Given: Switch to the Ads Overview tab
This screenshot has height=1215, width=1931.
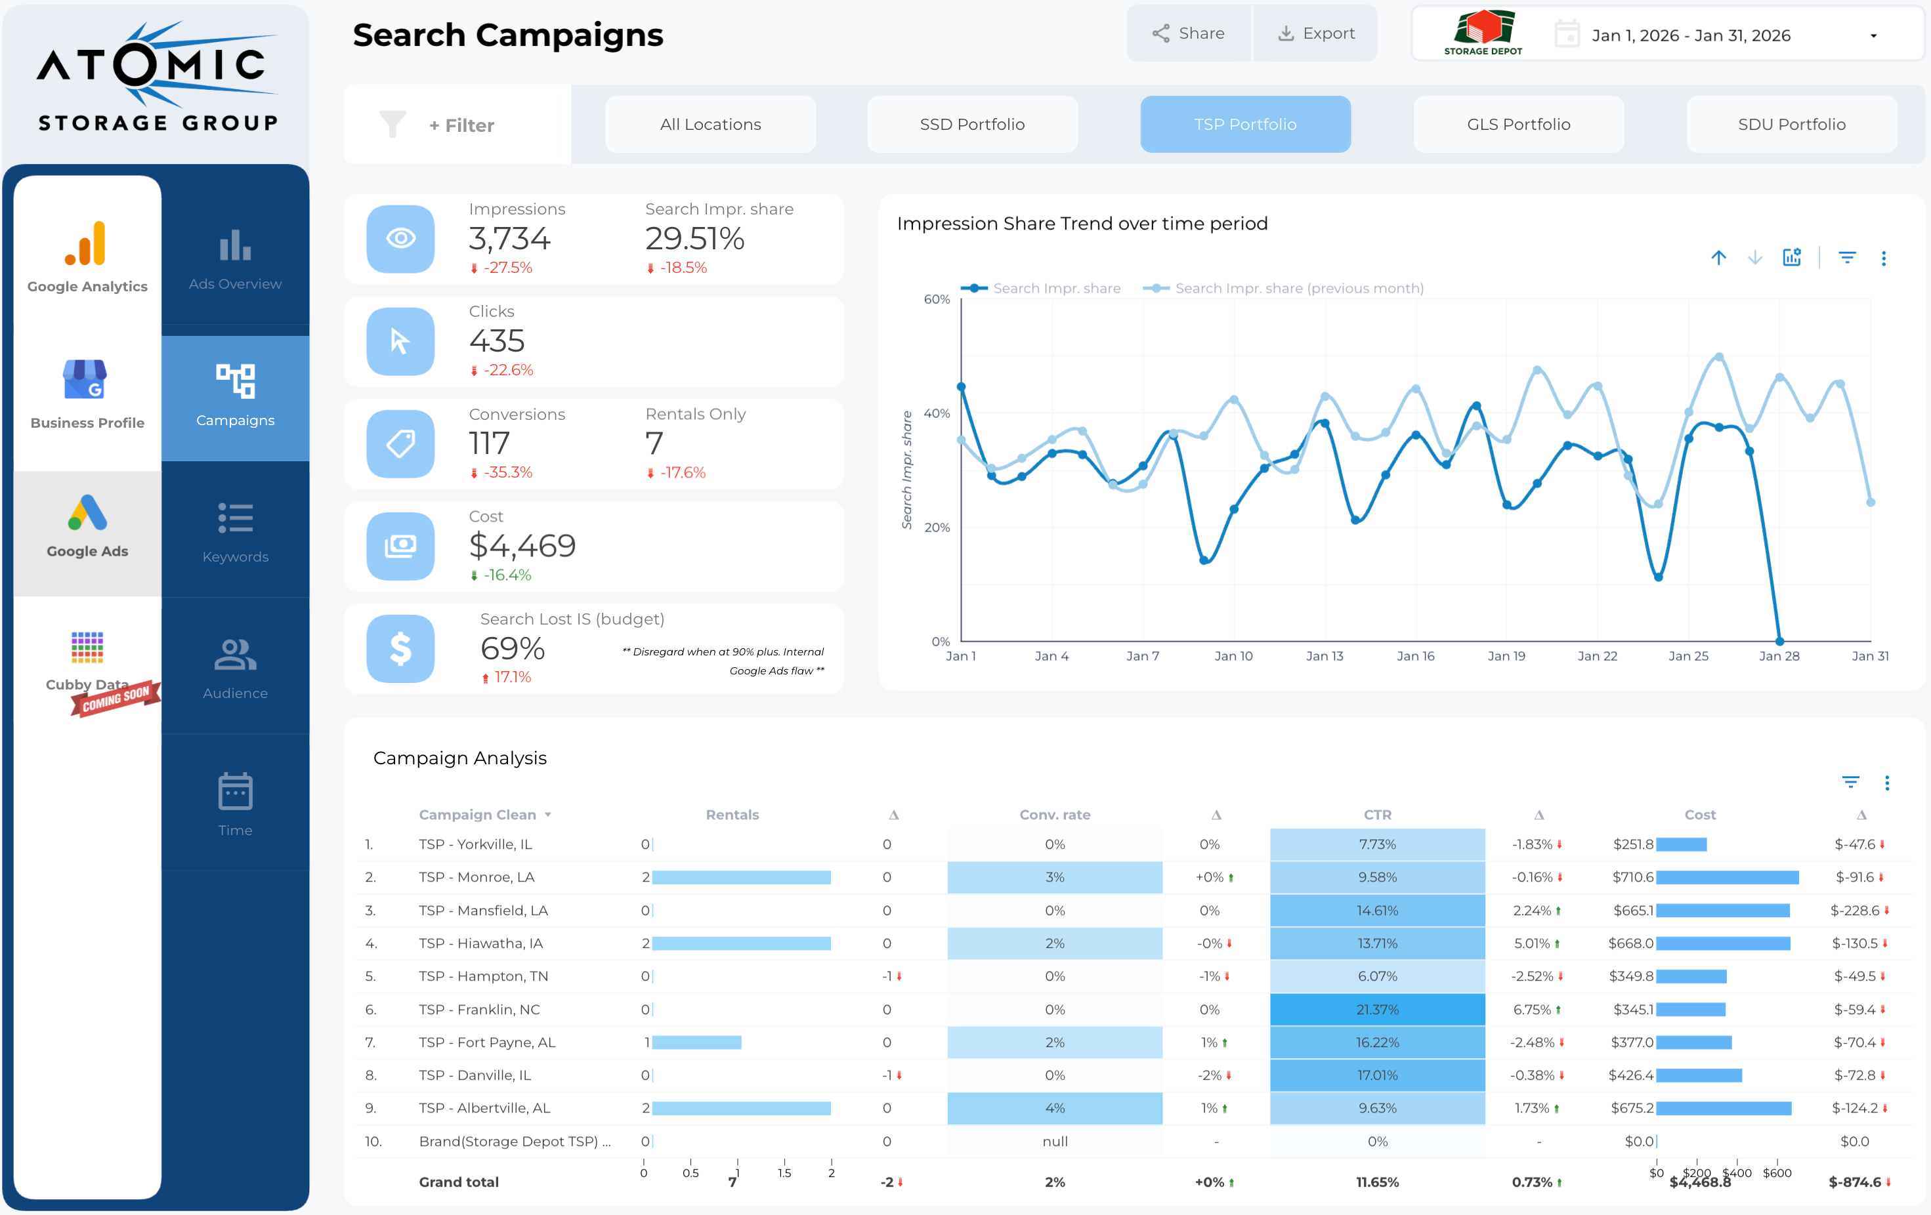Looking at the screenshot, I should coord(235,260).
